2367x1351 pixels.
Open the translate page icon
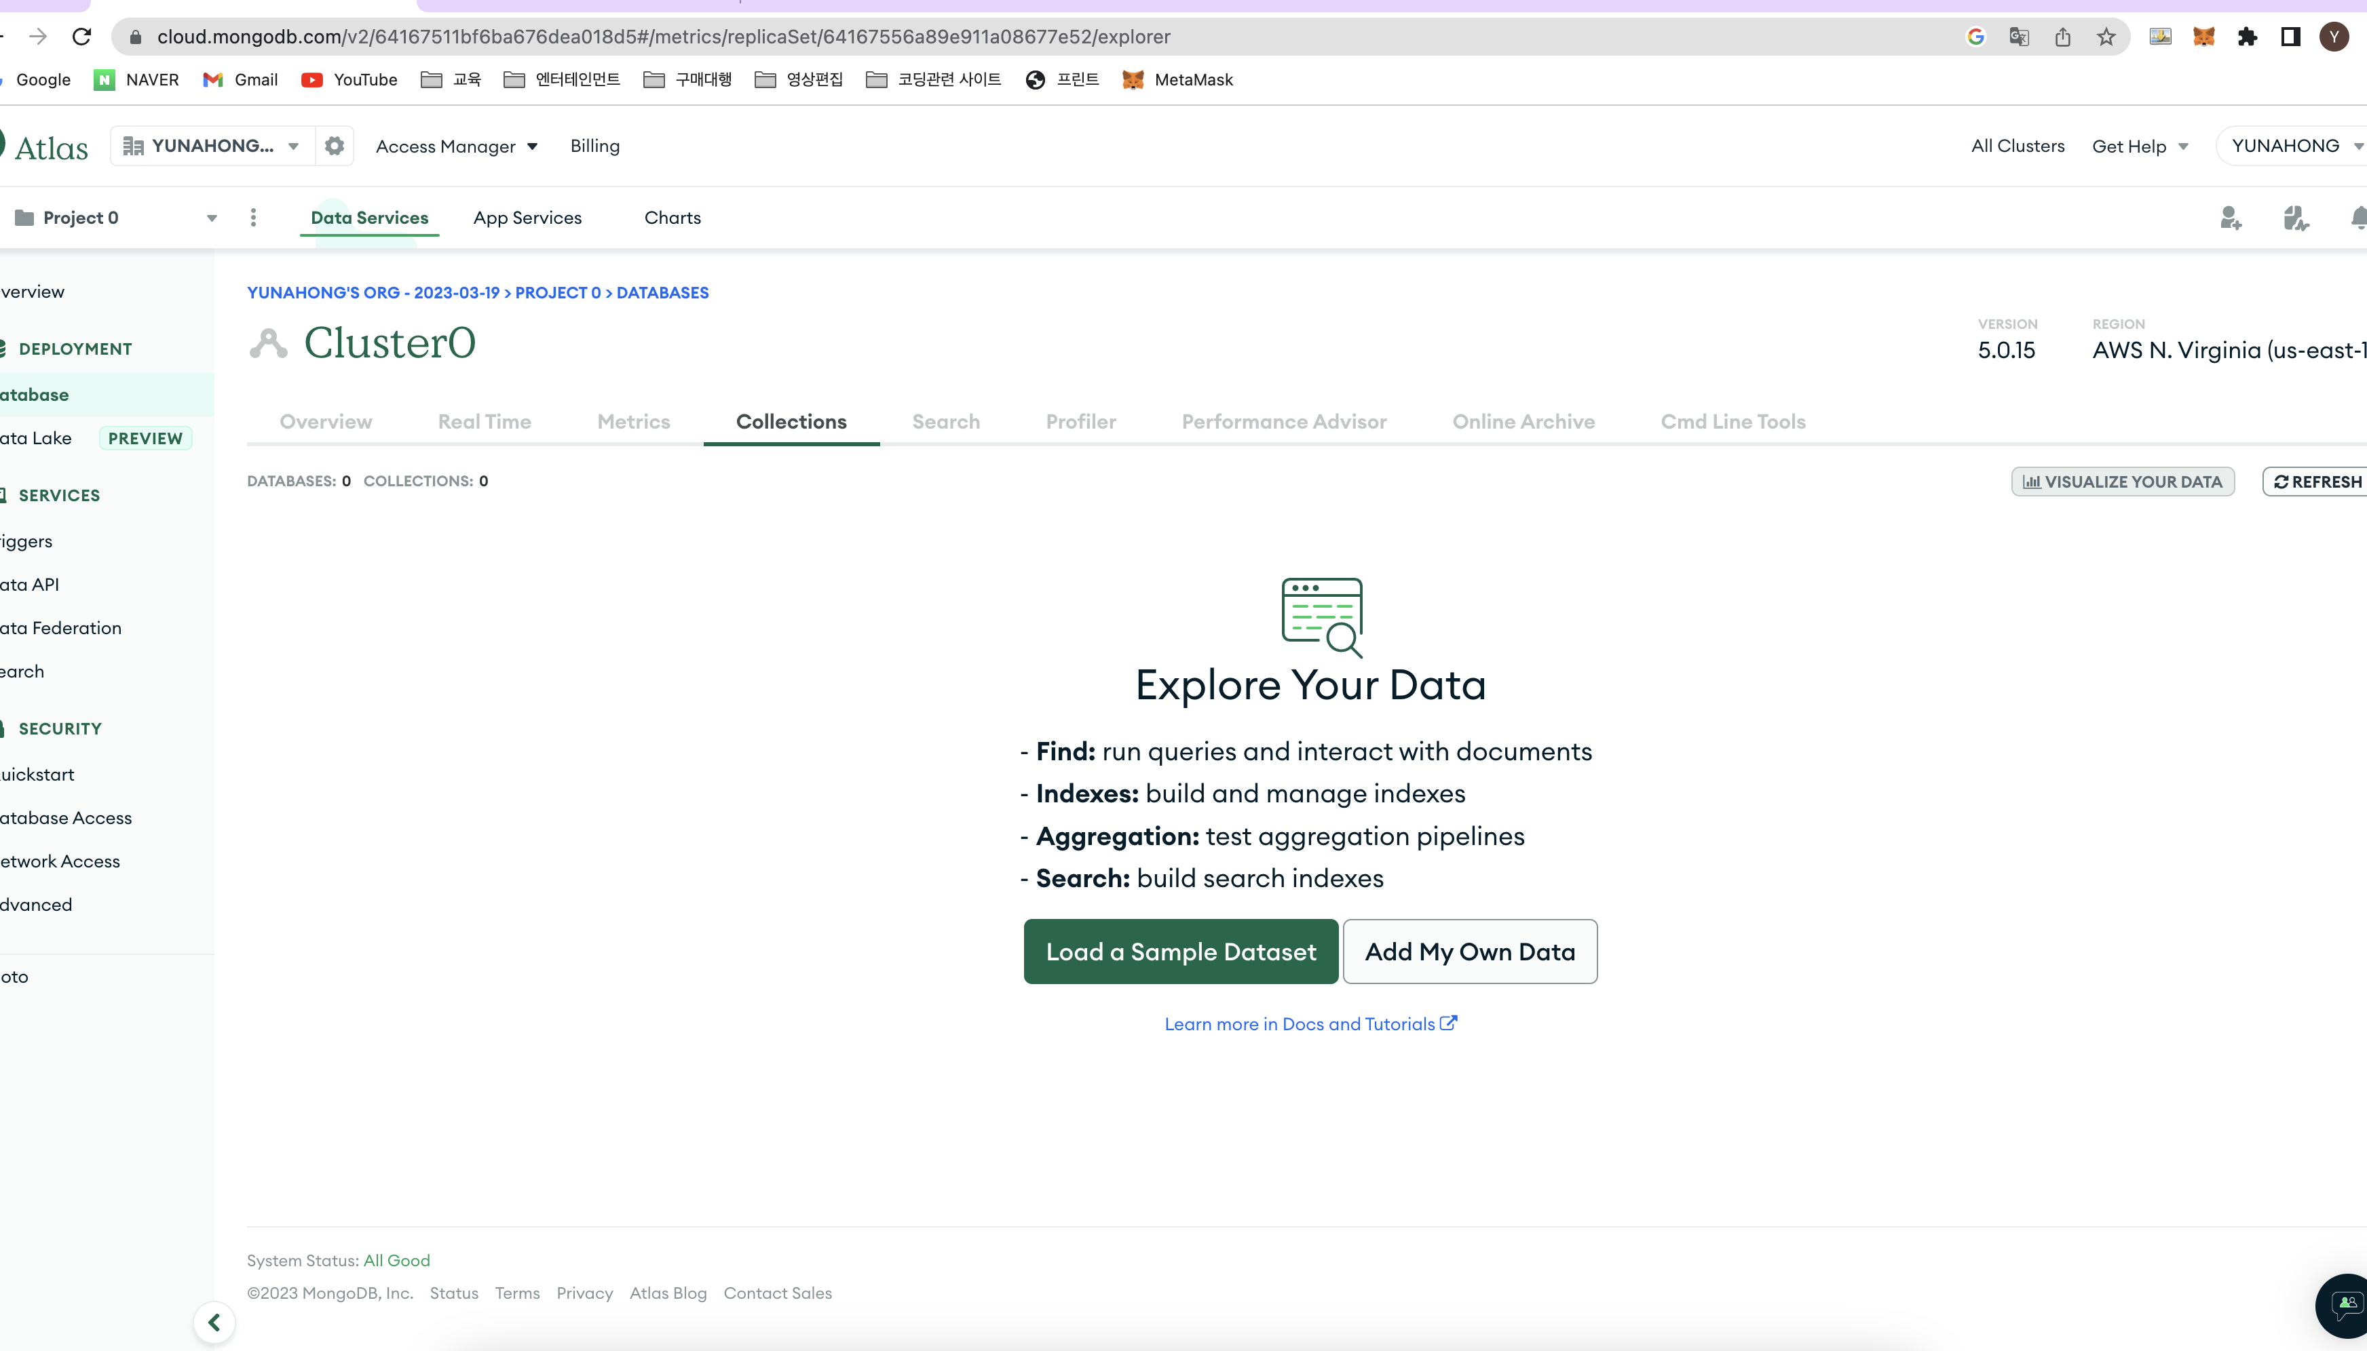2019,36
